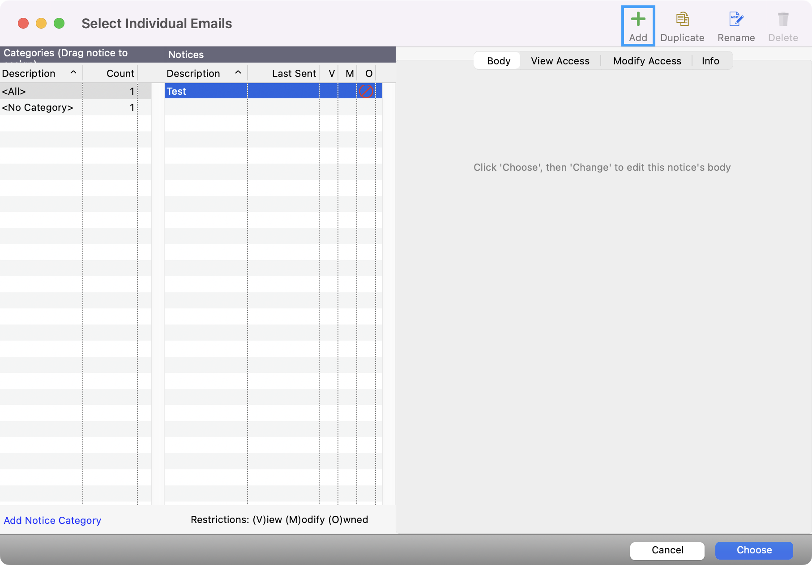
Task: Click the Add Notice Category link
Action: (x=52, y=520)
